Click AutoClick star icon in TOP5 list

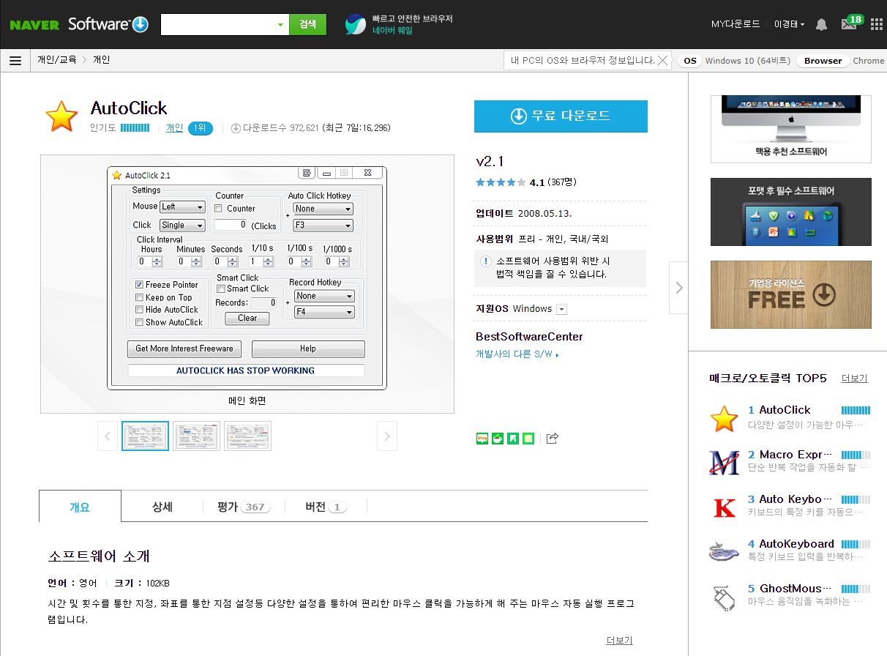click(x=725, y=418)
